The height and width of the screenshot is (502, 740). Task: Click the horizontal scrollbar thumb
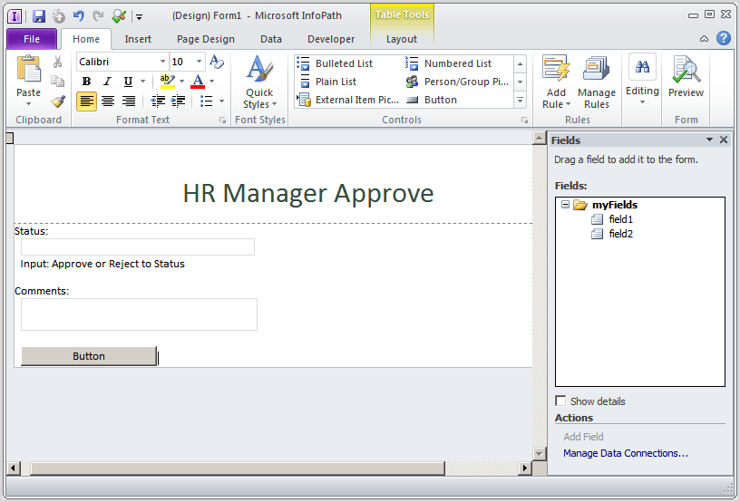point(238,468)
